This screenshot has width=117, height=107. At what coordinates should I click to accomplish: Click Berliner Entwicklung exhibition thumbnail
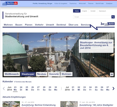[x=11, y=104]
